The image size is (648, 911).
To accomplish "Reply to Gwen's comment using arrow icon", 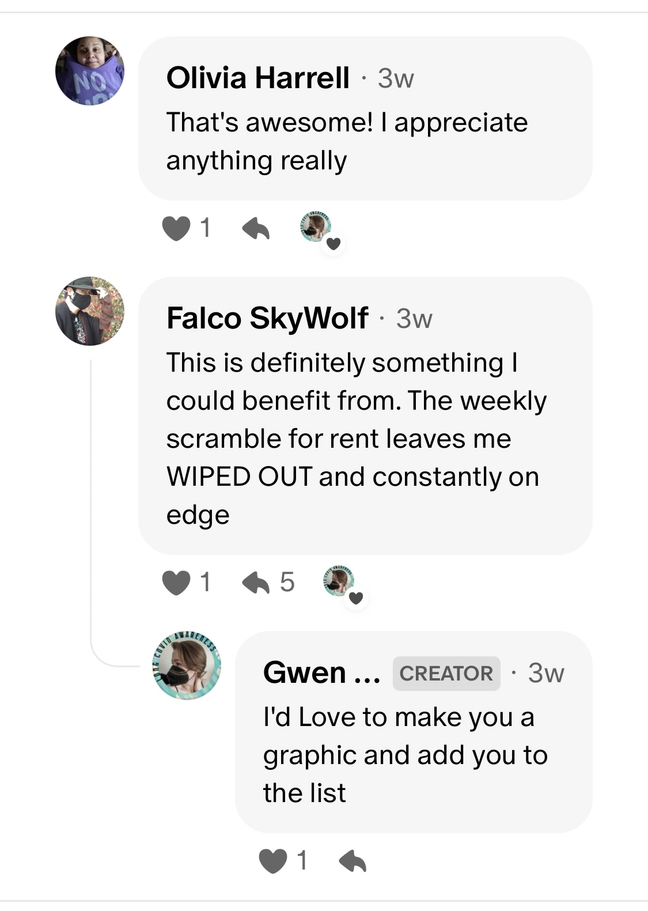I will (353, 861).
